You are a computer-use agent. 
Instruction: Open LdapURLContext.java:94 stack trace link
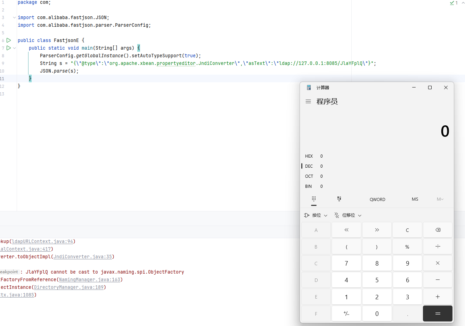click(42, 241)
